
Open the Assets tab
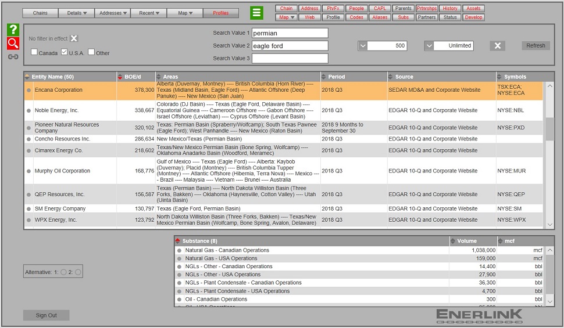pyautogui.click(x=473, y=8)
